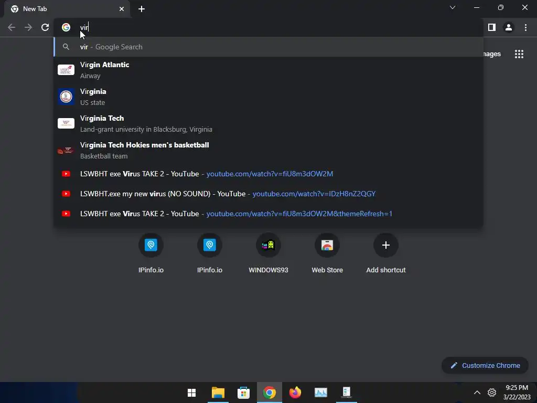Go back with the back arrow

tap(12, 27)
